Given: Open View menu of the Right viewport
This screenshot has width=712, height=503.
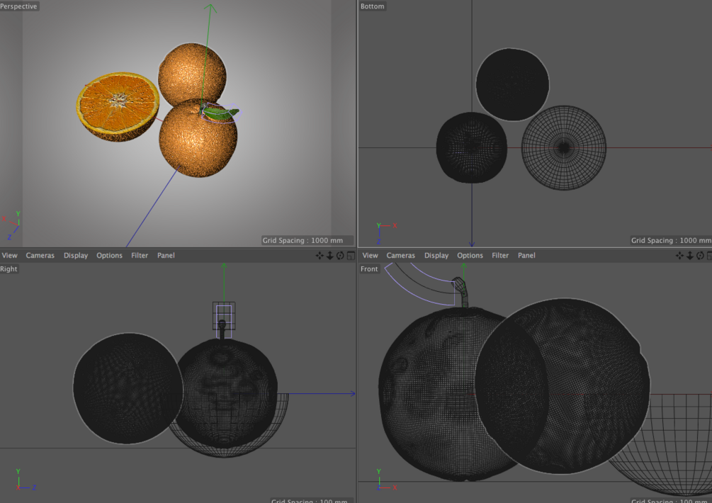Looking at the screenshot, I should click(x=9, y=256).
